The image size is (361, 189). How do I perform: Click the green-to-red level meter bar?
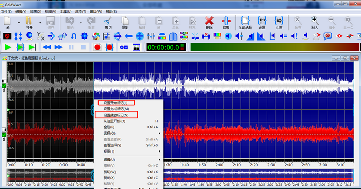point(275,47)
